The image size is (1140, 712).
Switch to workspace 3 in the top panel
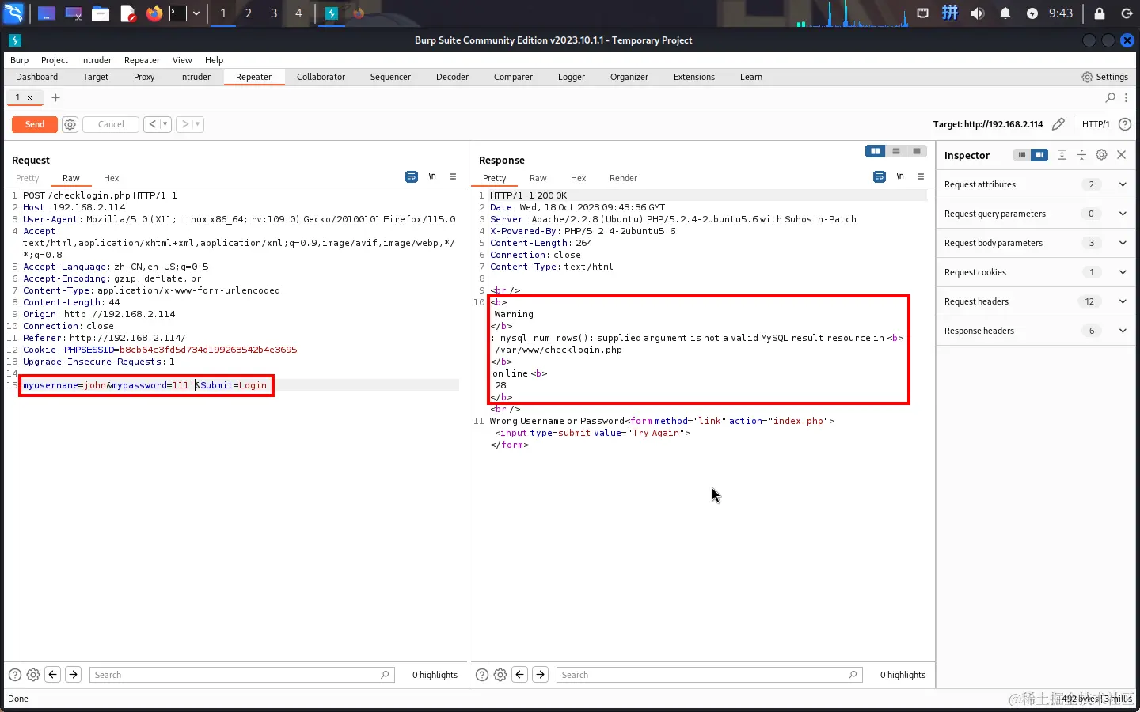tap(274, 13)
